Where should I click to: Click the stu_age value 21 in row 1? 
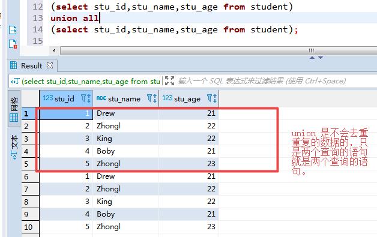click(189, 113)
